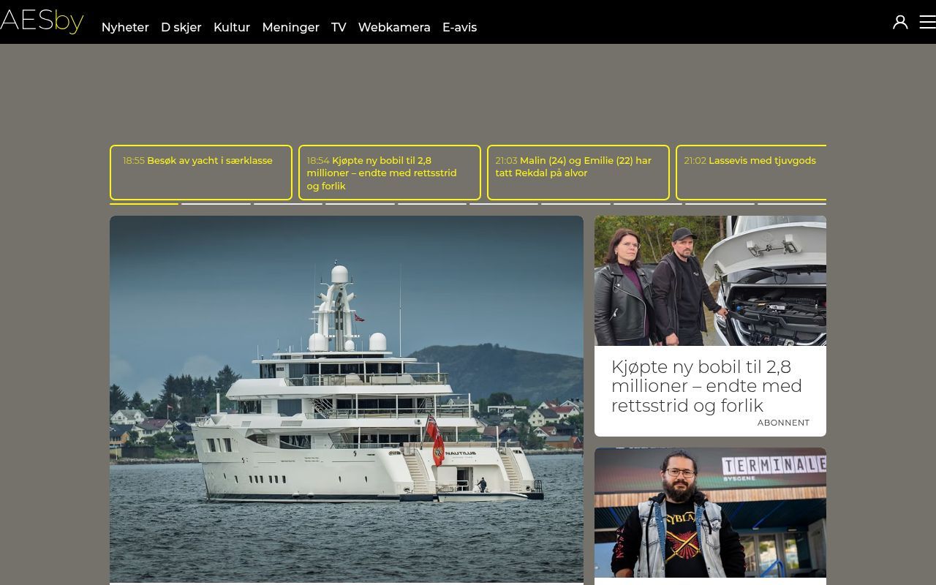
Task: Open the E-avis link
Action: point(459,27)
